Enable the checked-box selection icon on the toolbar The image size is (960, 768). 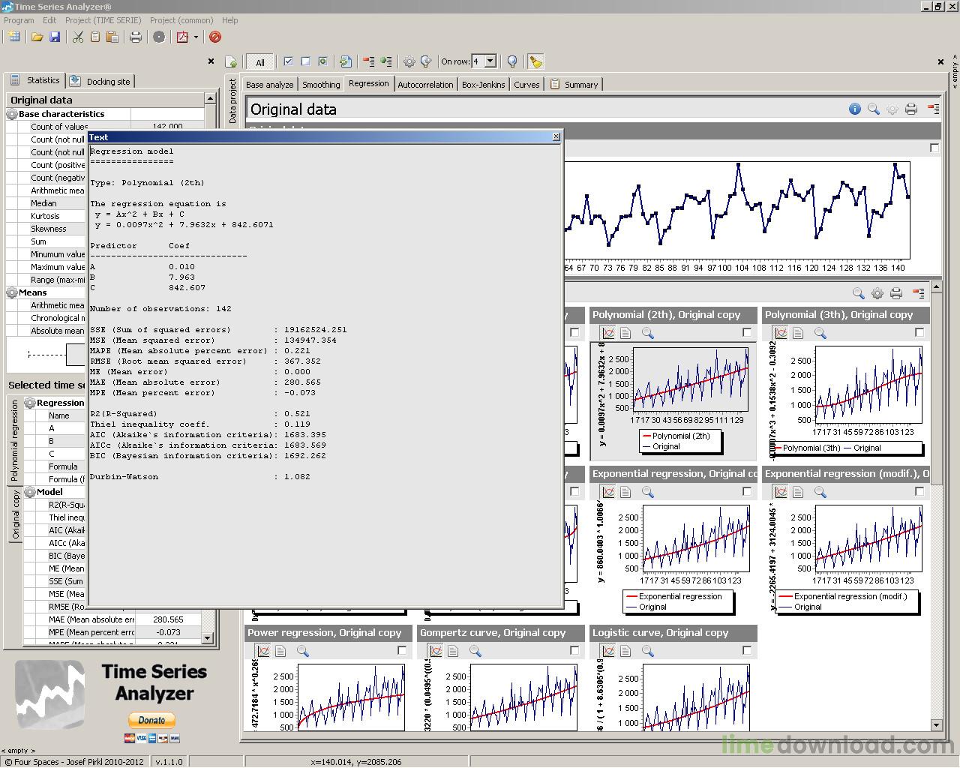(288, 61)
